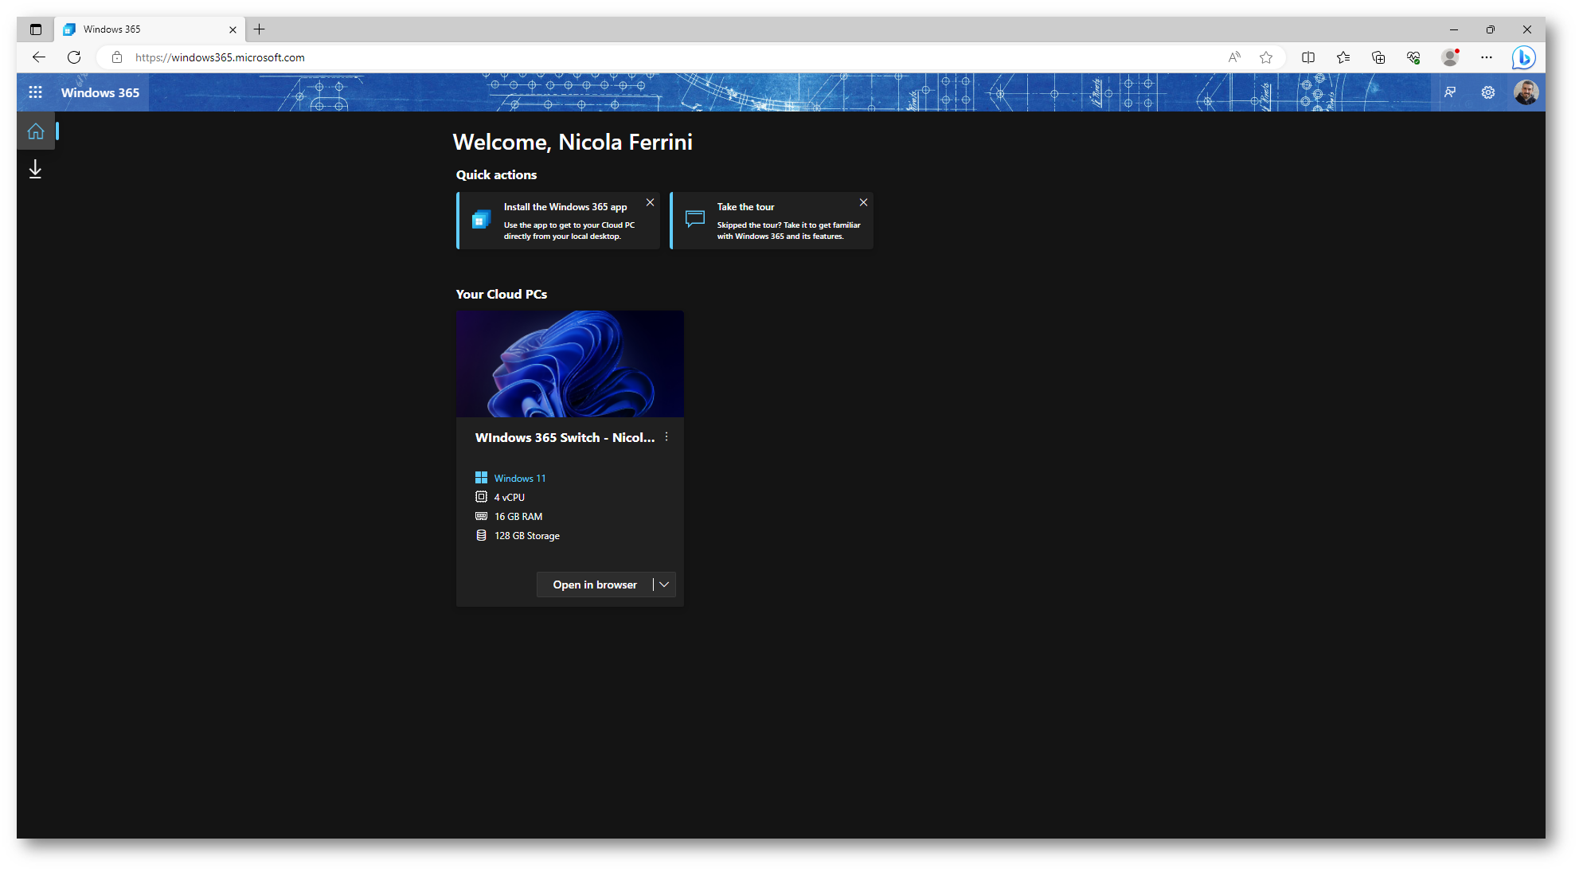Click the WIndows 365 Switch Cloud PC name
This screenshot has width=1579, height=872.
pyautogui.click(x=565, y=437)
